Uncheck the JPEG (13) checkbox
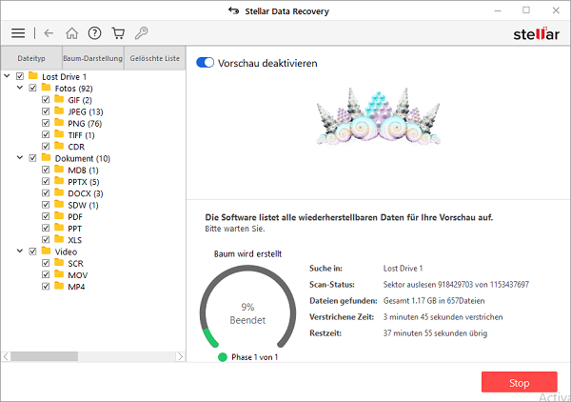Image resolution: width=571 pixels, height=402 pixels. pos(46,111)
